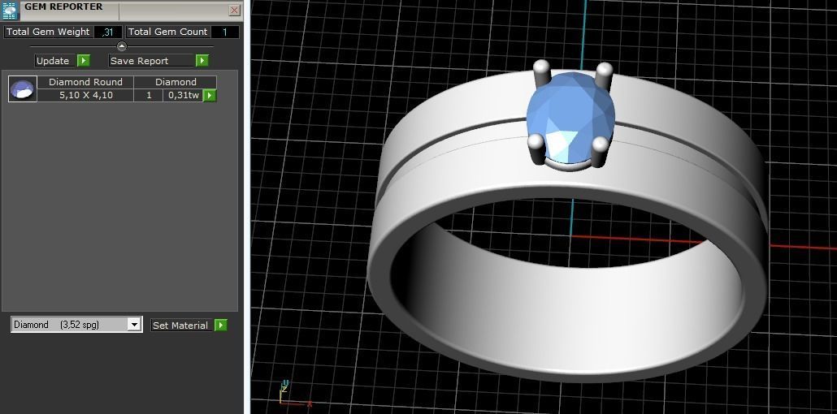837x414 pixels.
Task: Click the Set Material button
Action: (180, 326)
